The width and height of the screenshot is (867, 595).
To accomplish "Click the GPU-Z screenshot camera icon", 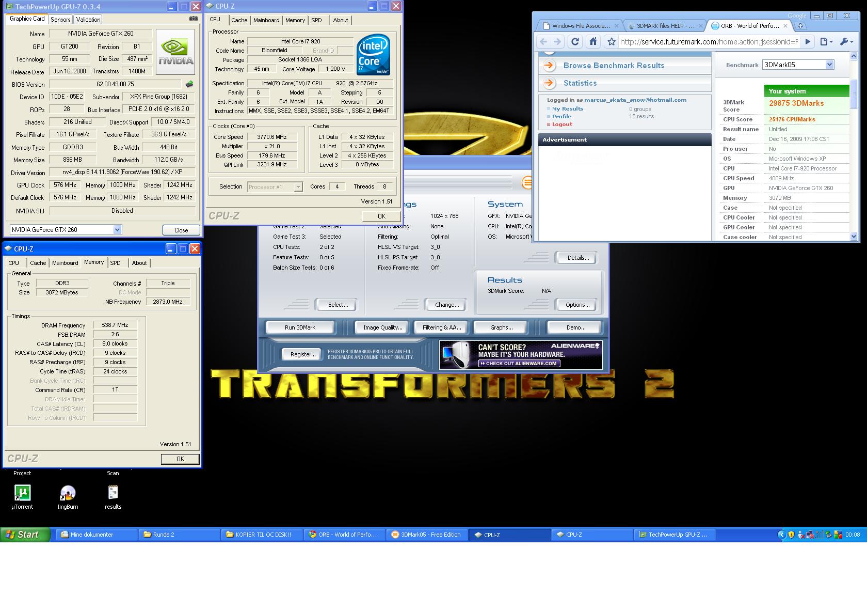I will click(194, 19).
